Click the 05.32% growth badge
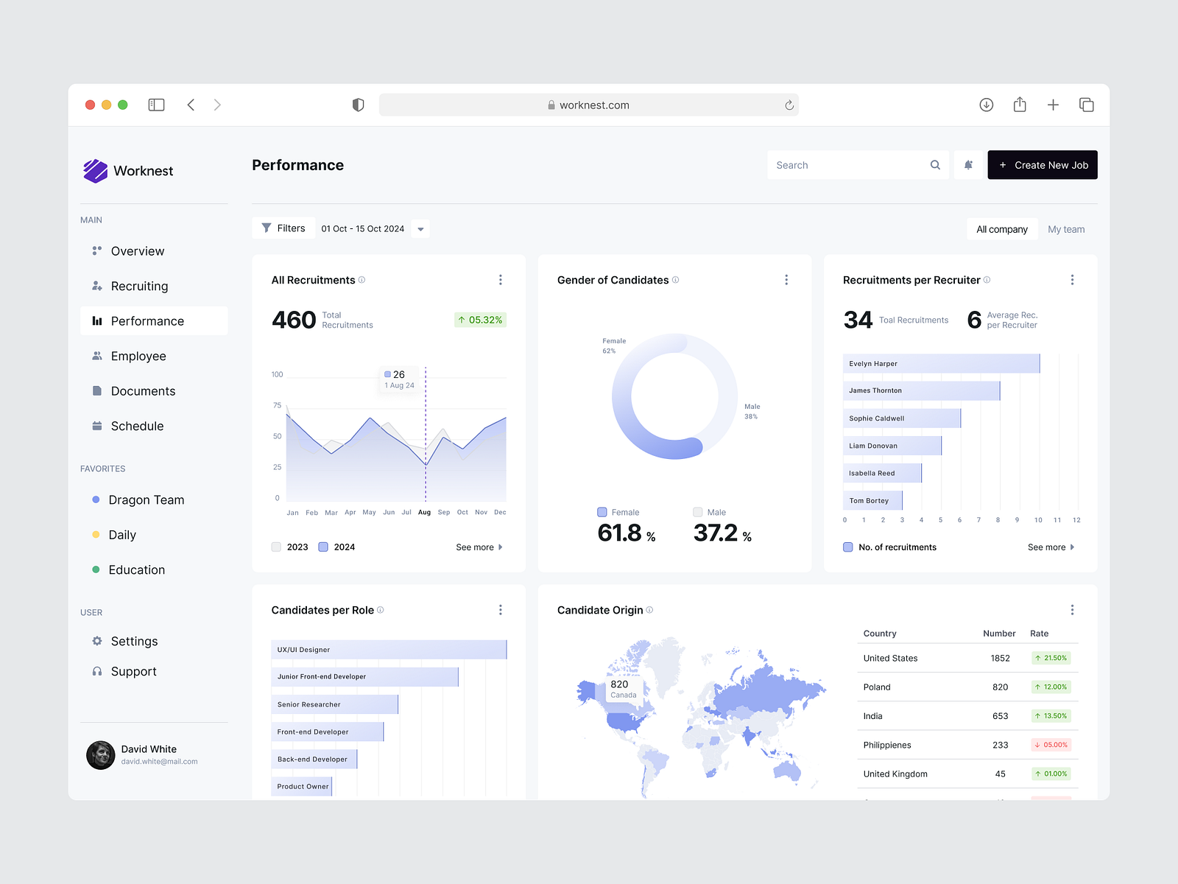This screenshot has height=884, width=1178. tap(480, 320)
